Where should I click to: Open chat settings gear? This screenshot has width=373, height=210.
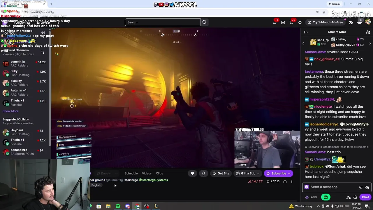pyautogui.click(x=355, y=197)
